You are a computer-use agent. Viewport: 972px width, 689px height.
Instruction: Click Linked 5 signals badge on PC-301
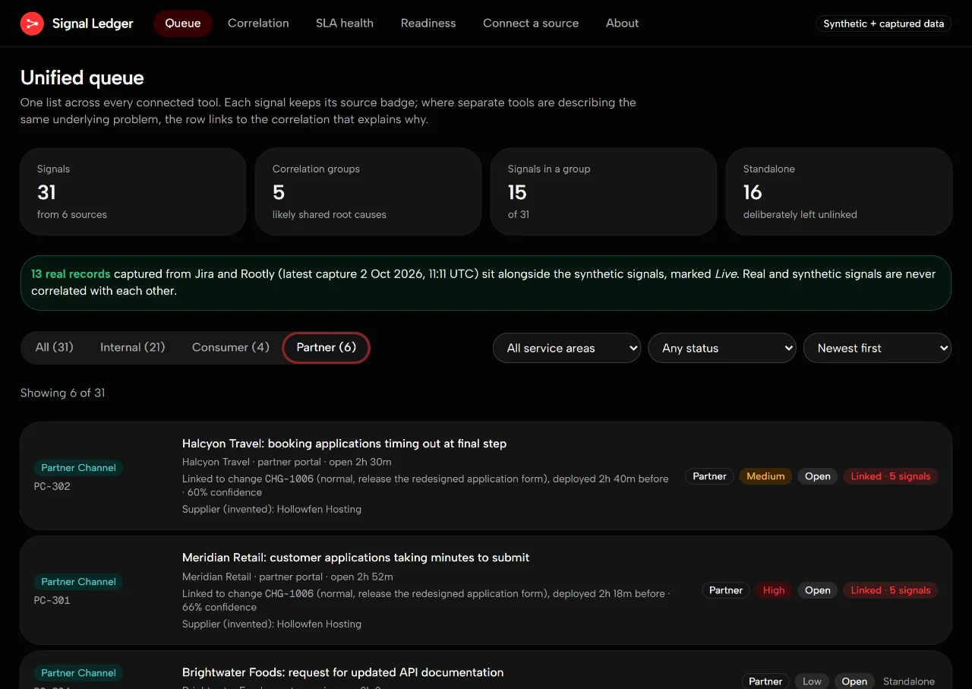[x=891, y=590]
